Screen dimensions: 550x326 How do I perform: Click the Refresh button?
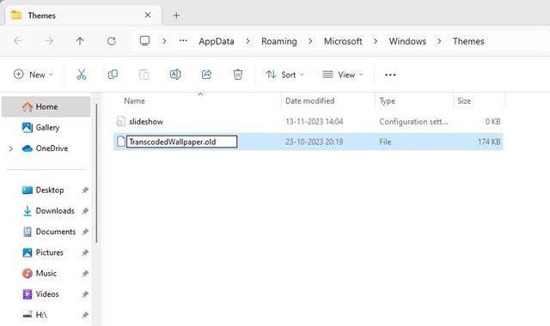point(112,41)
